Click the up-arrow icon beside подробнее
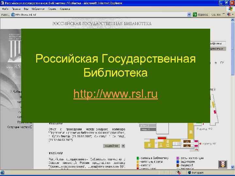 point(123,146)
